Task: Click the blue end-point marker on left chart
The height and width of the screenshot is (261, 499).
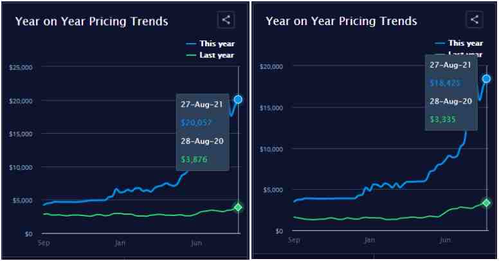Action: coord(238,99)
